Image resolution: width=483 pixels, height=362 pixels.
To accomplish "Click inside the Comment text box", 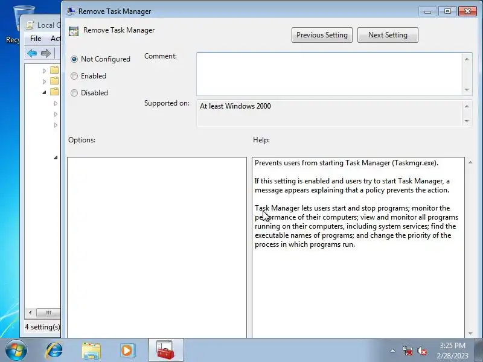I will (329, 74).
